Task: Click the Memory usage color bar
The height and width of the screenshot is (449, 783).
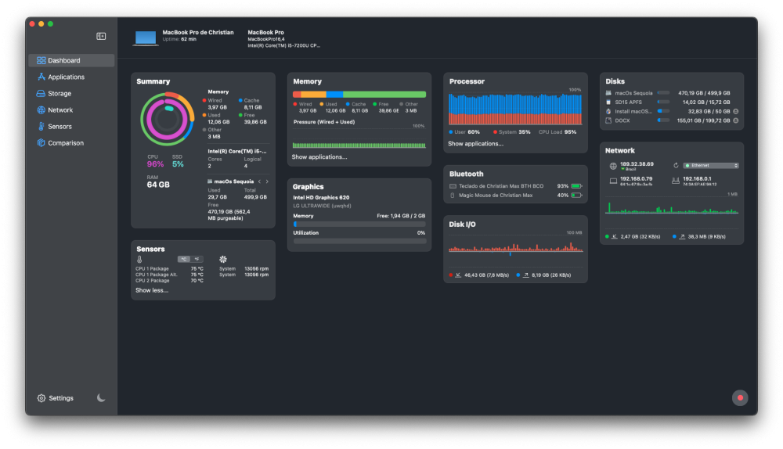Action: click(359, 95)
